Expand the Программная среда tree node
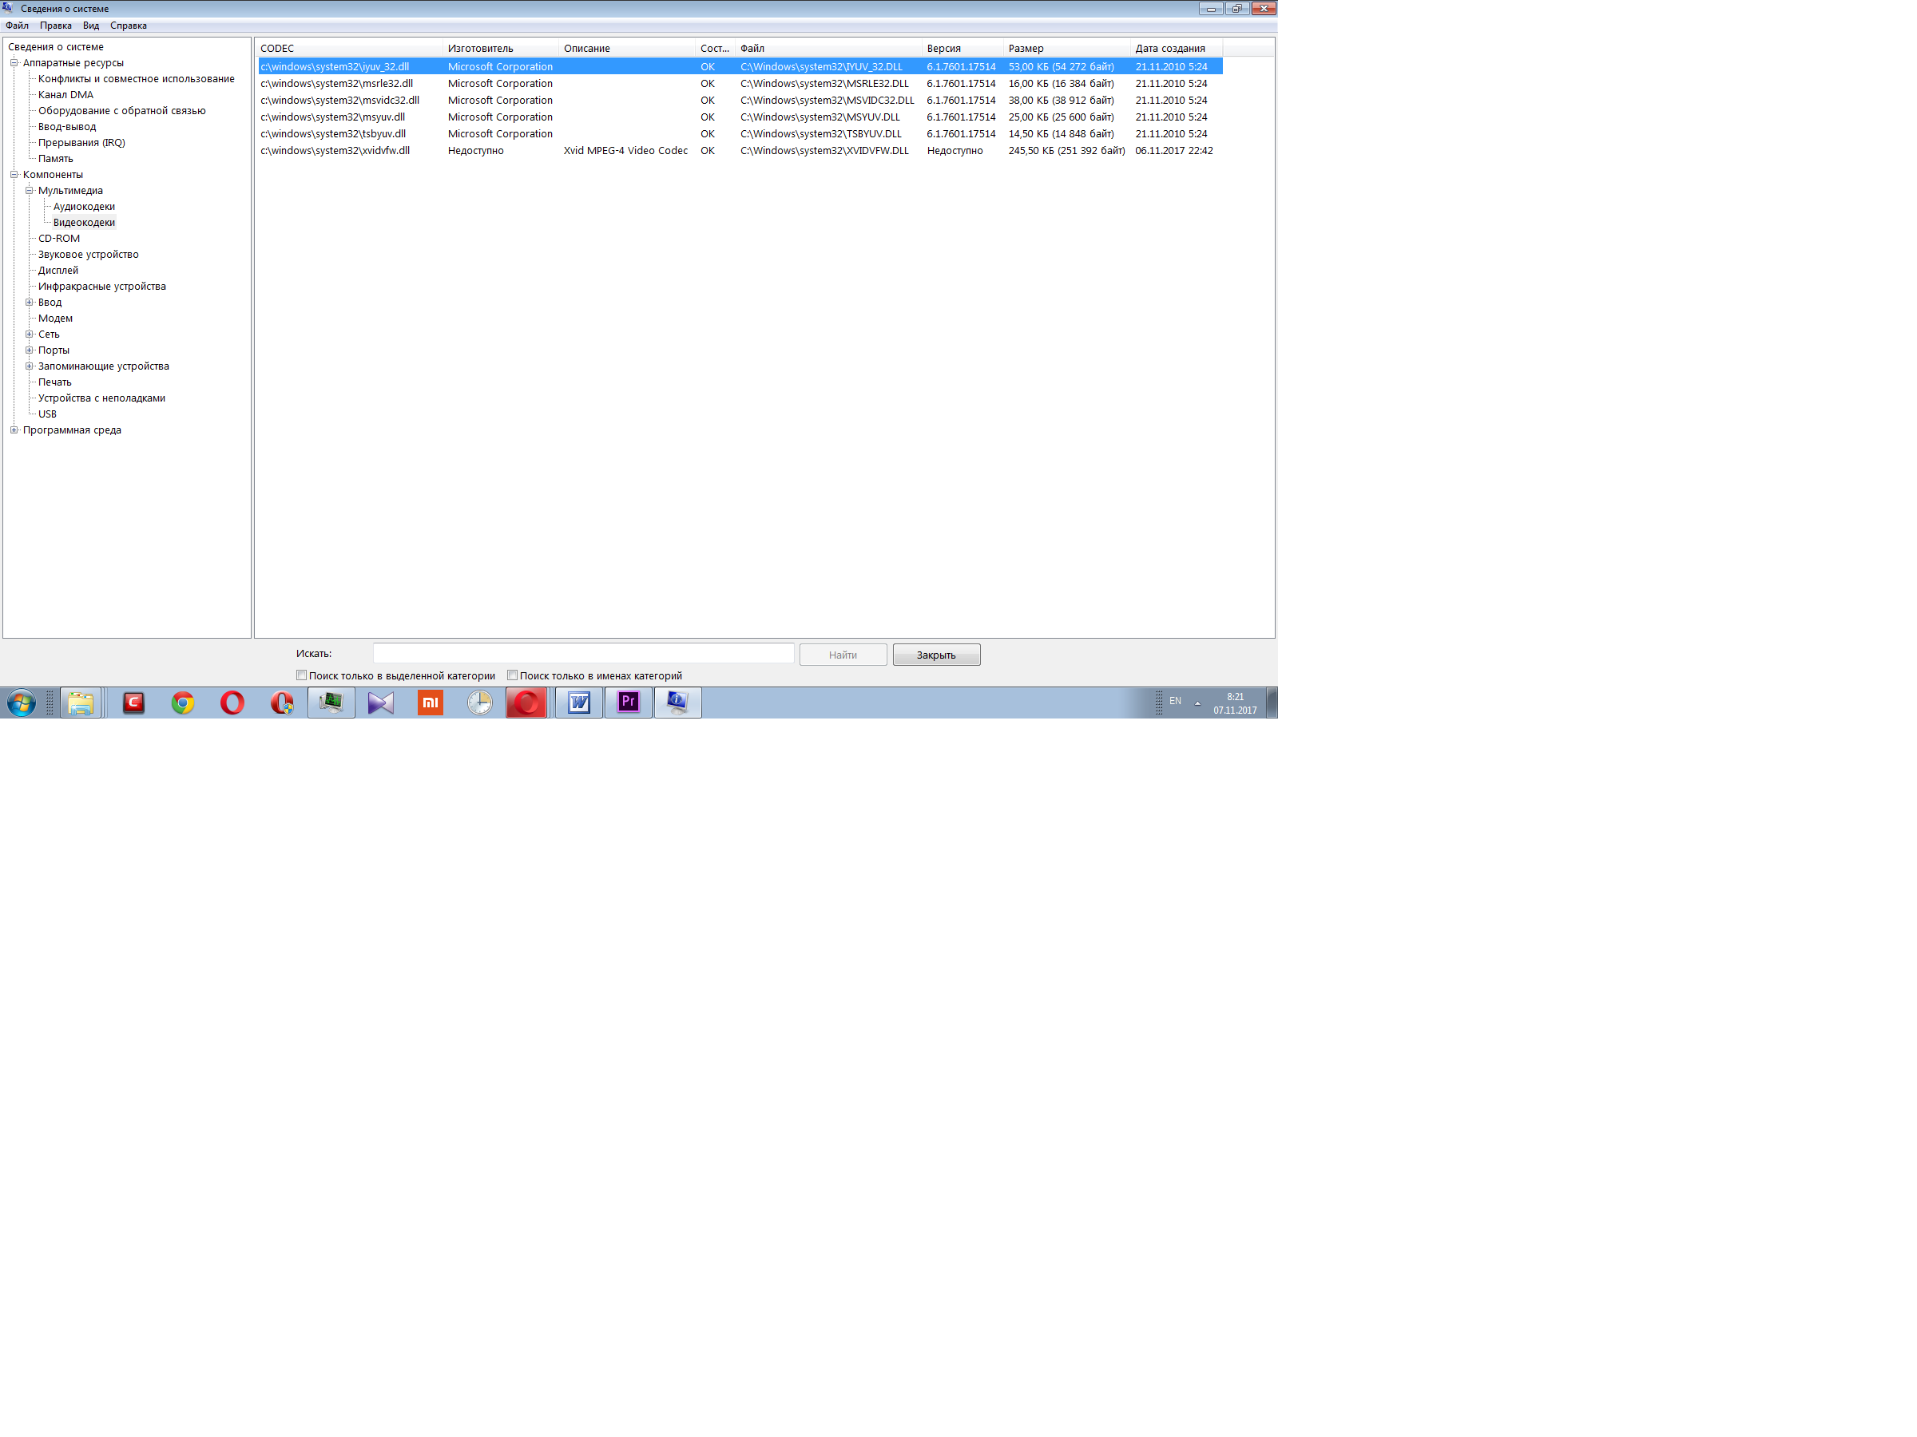The width and height of the screenshot is (1917, 1437). [14, 430]
